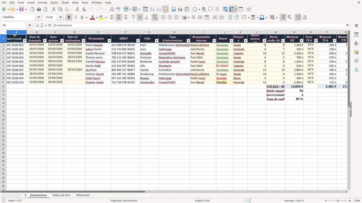This screenshot has width=362, height=203.
Task: Click the zoom slider in the status bar
Action: click(x=338, y=201)
